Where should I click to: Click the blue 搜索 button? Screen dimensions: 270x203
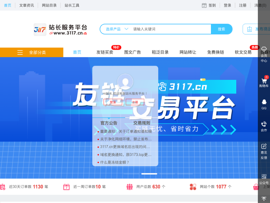[x=221, y=29]
